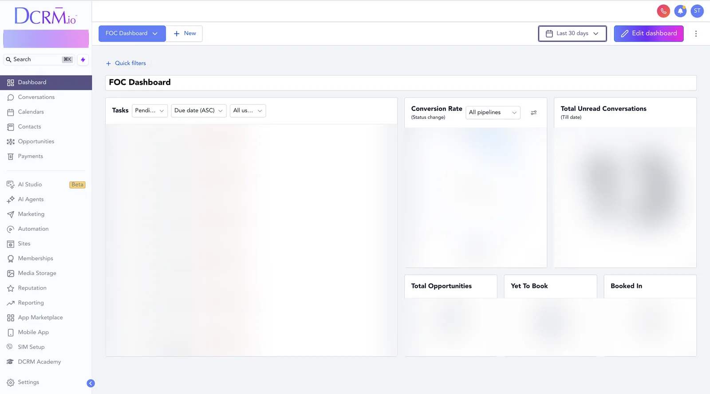Open the Conversations menu label

(x=36, y=97)
